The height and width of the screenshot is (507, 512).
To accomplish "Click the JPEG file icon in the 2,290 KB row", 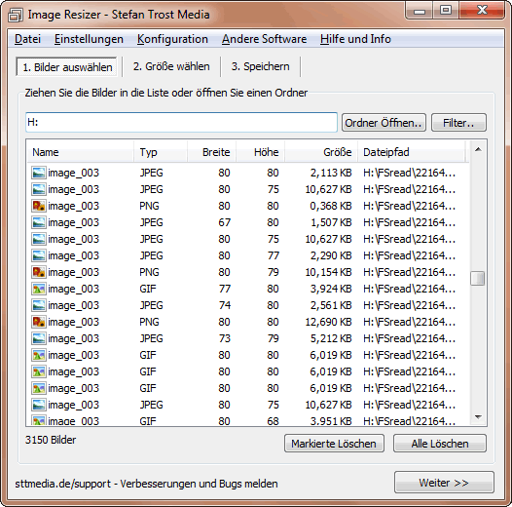I will (x=39, y=255).
